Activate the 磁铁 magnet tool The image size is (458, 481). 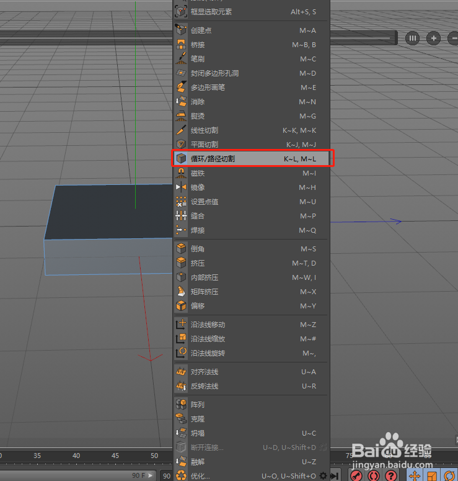click(x=251, y=173)
